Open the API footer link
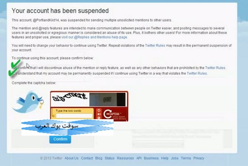Viewport: 248px width, 166px height. point(139,158)
